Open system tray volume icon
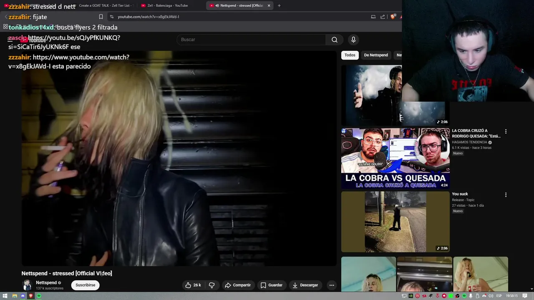This screenshot has height=300, width=534. pos(491,296)
